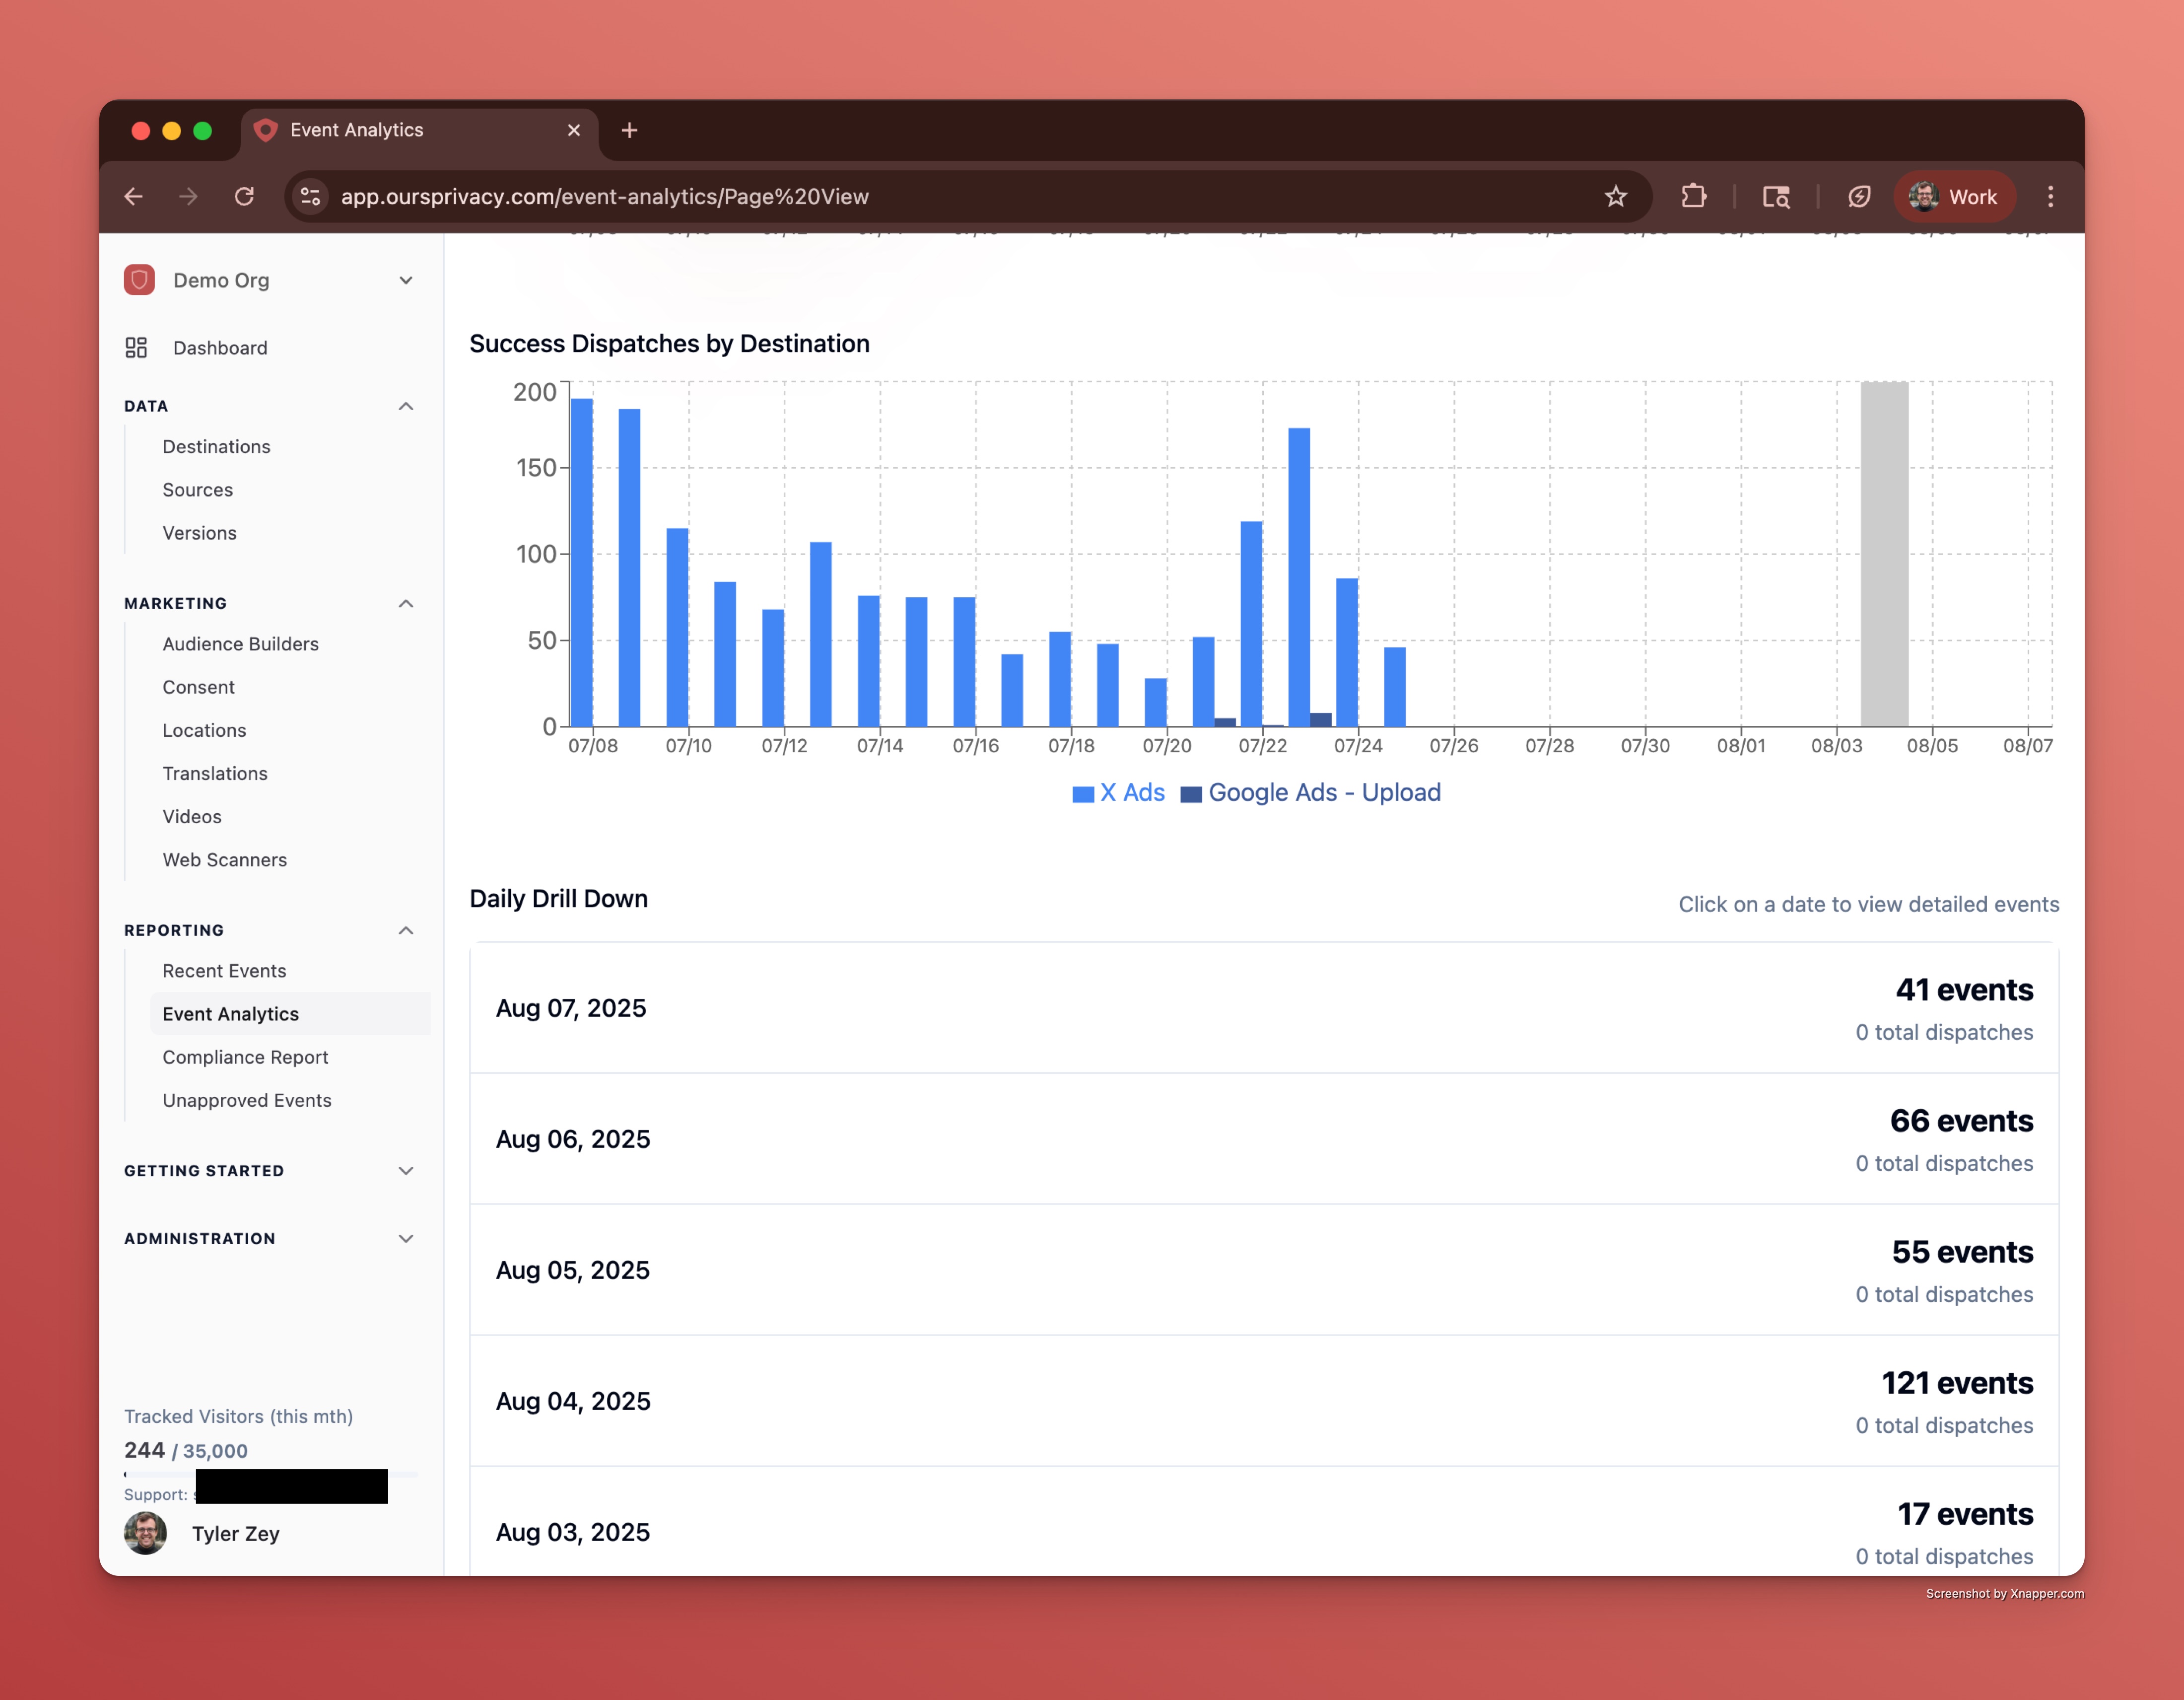Open the Chrome three-dot menu
2184x1700 pixels.
click(x=2050, y=196)
